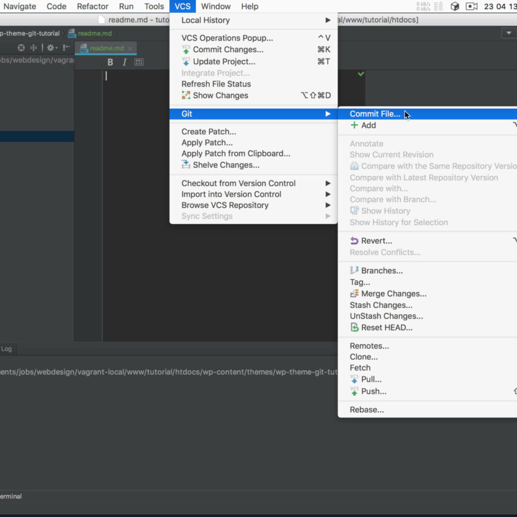Click the menu bar clock
Viewport: 517px width, 517px height.
coord(500,6)
